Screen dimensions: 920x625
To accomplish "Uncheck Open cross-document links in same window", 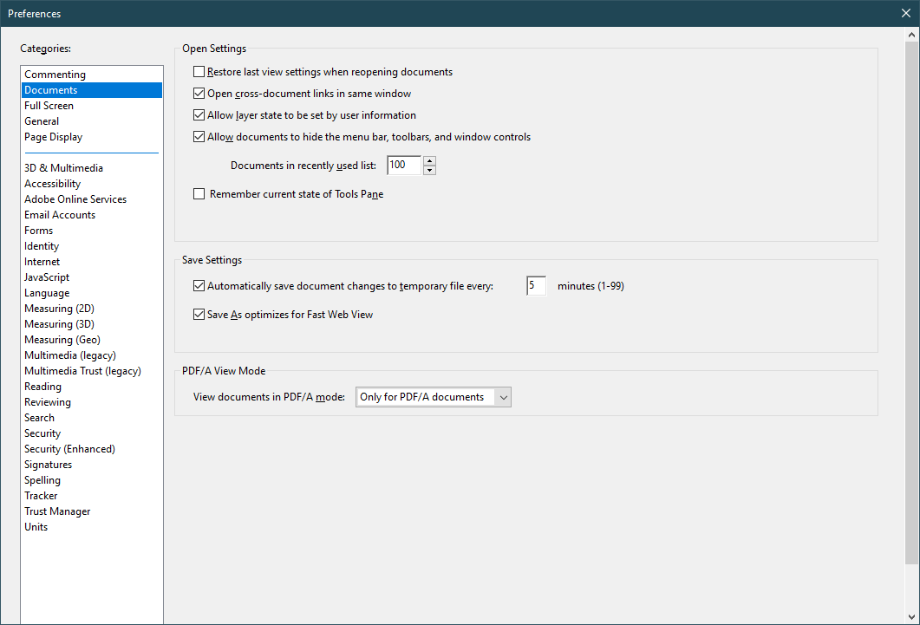I will tap(199, 94).
